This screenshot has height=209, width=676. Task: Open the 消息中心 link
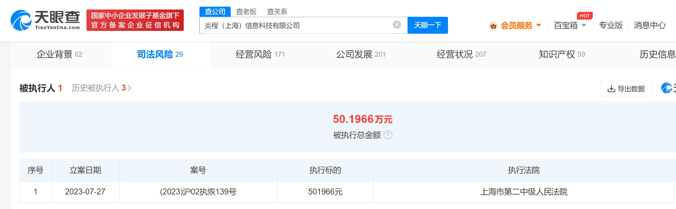pyautogui.click(x=650, y=26)
